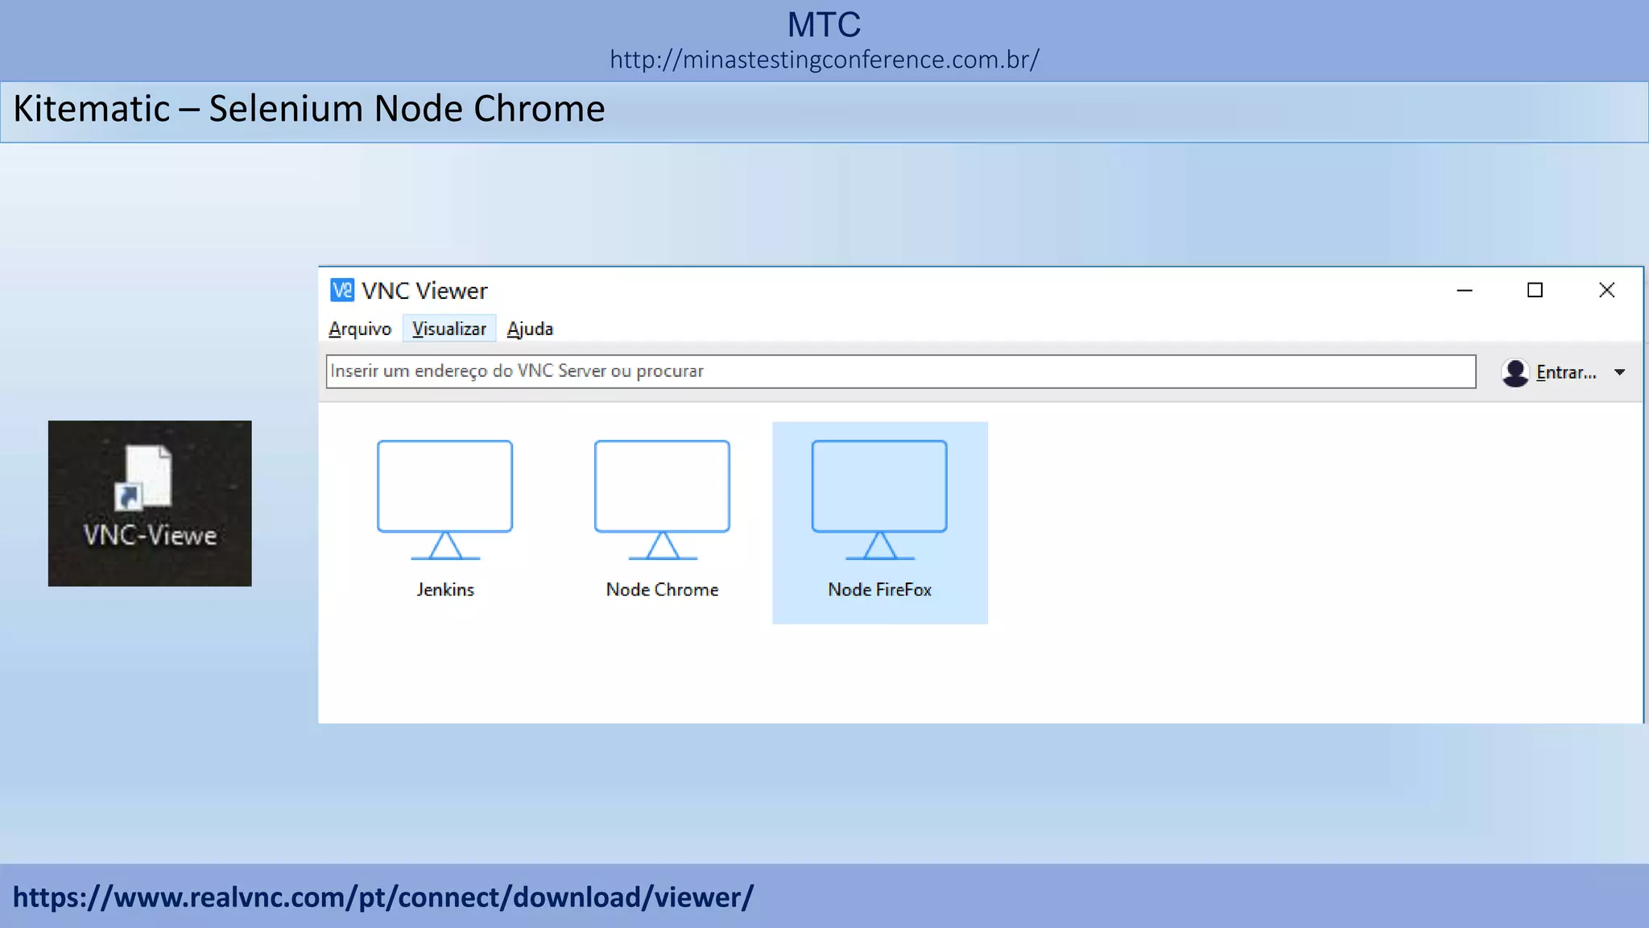The image size is (1649, 928).
Task: Click the 'MTC' header text
Action: click(x=824, y=24)
